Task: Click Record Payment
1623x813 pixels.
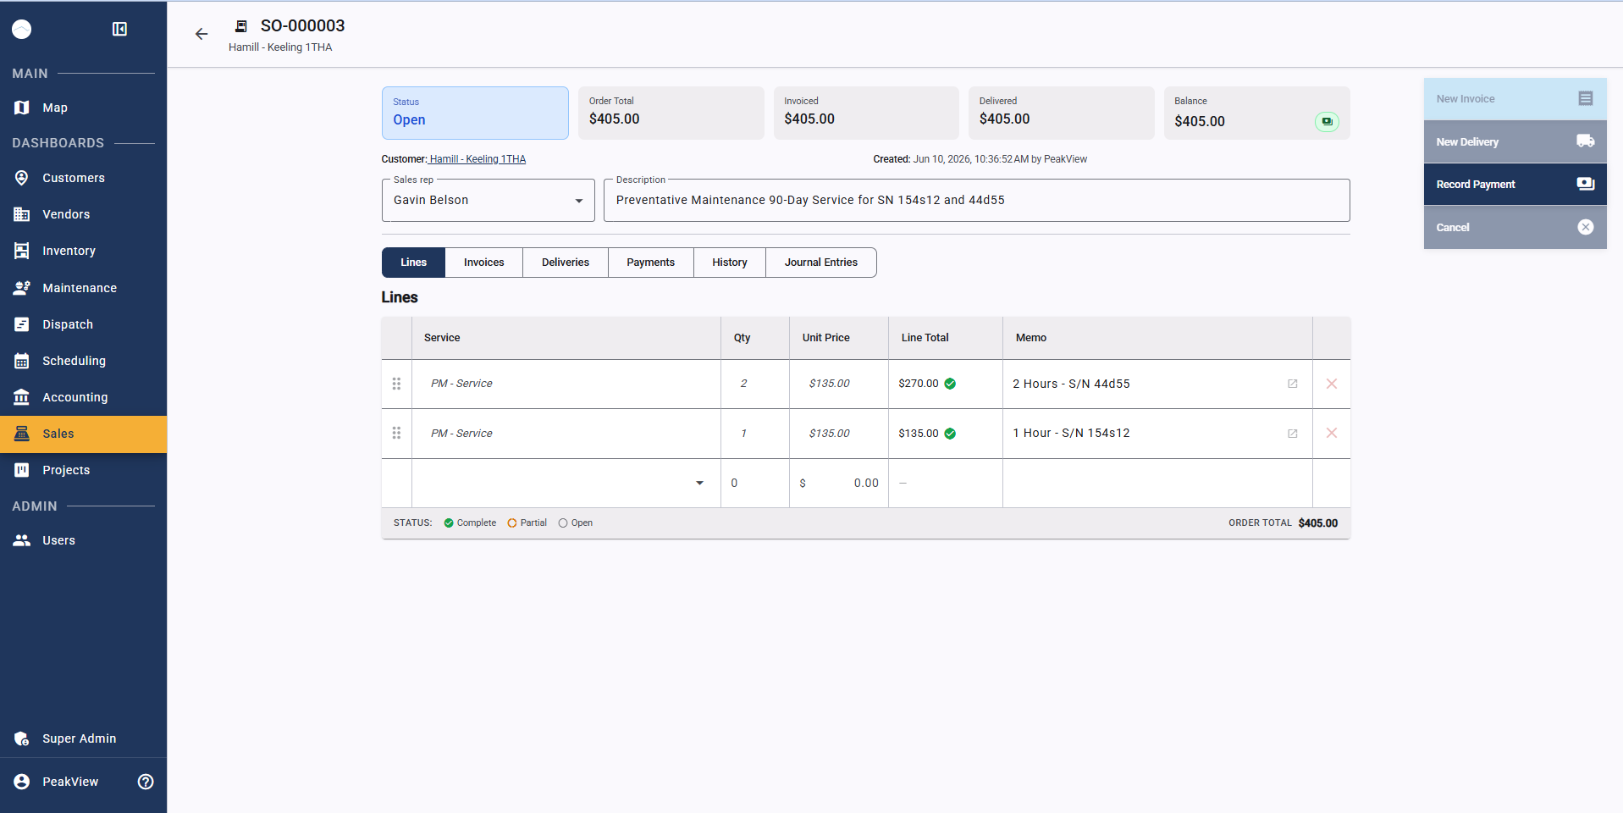Action: click(1515, 185)
